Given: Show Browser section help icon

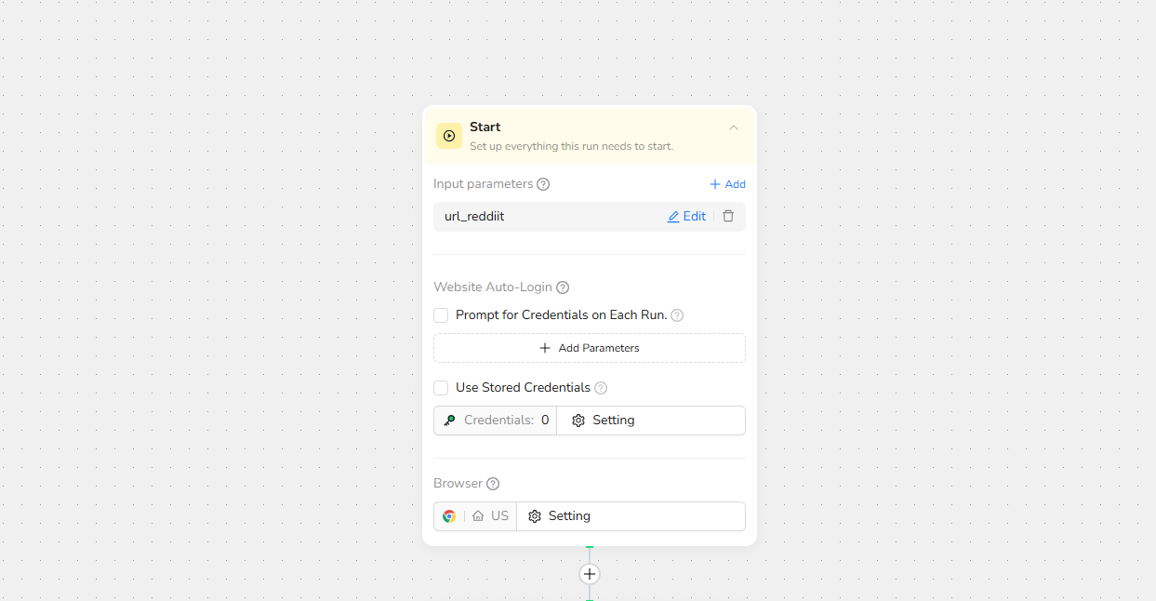Looking at the screenshot, I should (493, 484).
